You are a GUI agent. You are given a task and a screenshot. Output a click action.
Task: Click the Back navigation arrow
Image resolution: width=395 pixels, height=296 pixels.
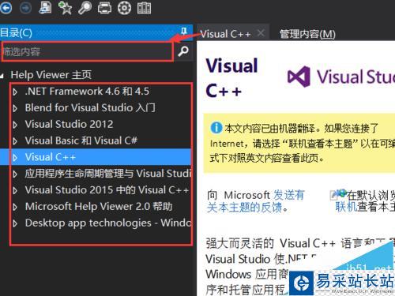click(x=6, y=8)
